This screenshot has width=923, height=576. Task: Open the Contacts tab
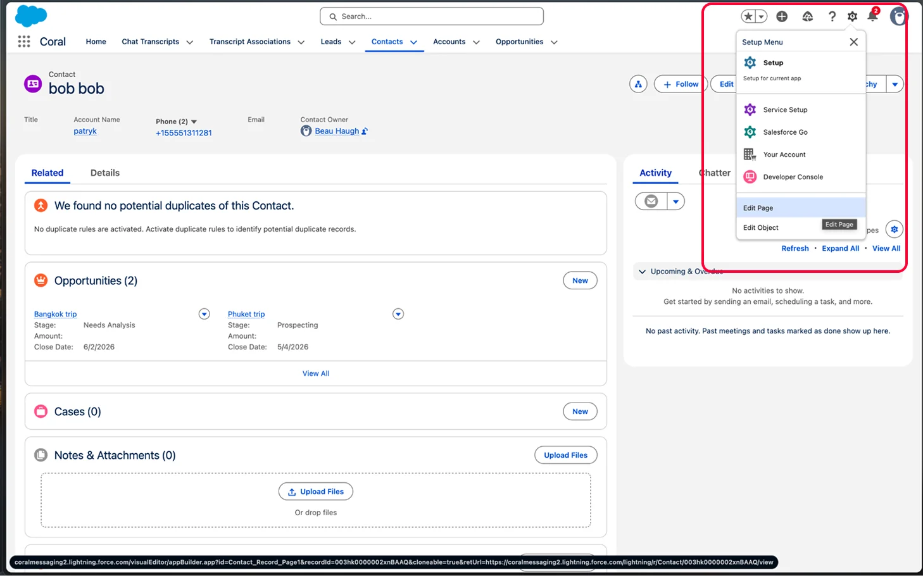(x=387, y=42)
